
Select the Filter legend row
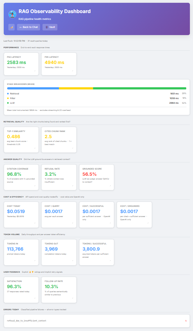click(96, 98)
